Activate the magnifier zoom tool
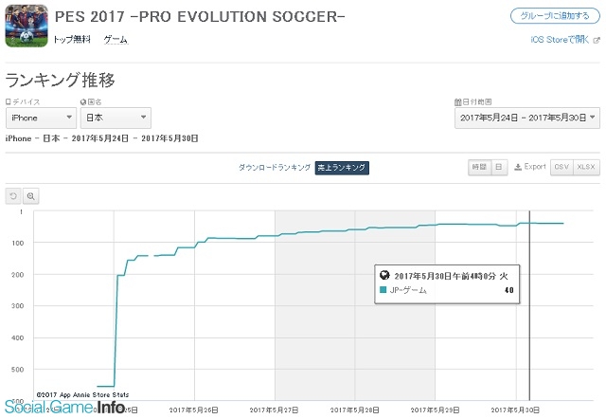This screenshot has height=419, width=606. tap(31, 196)
